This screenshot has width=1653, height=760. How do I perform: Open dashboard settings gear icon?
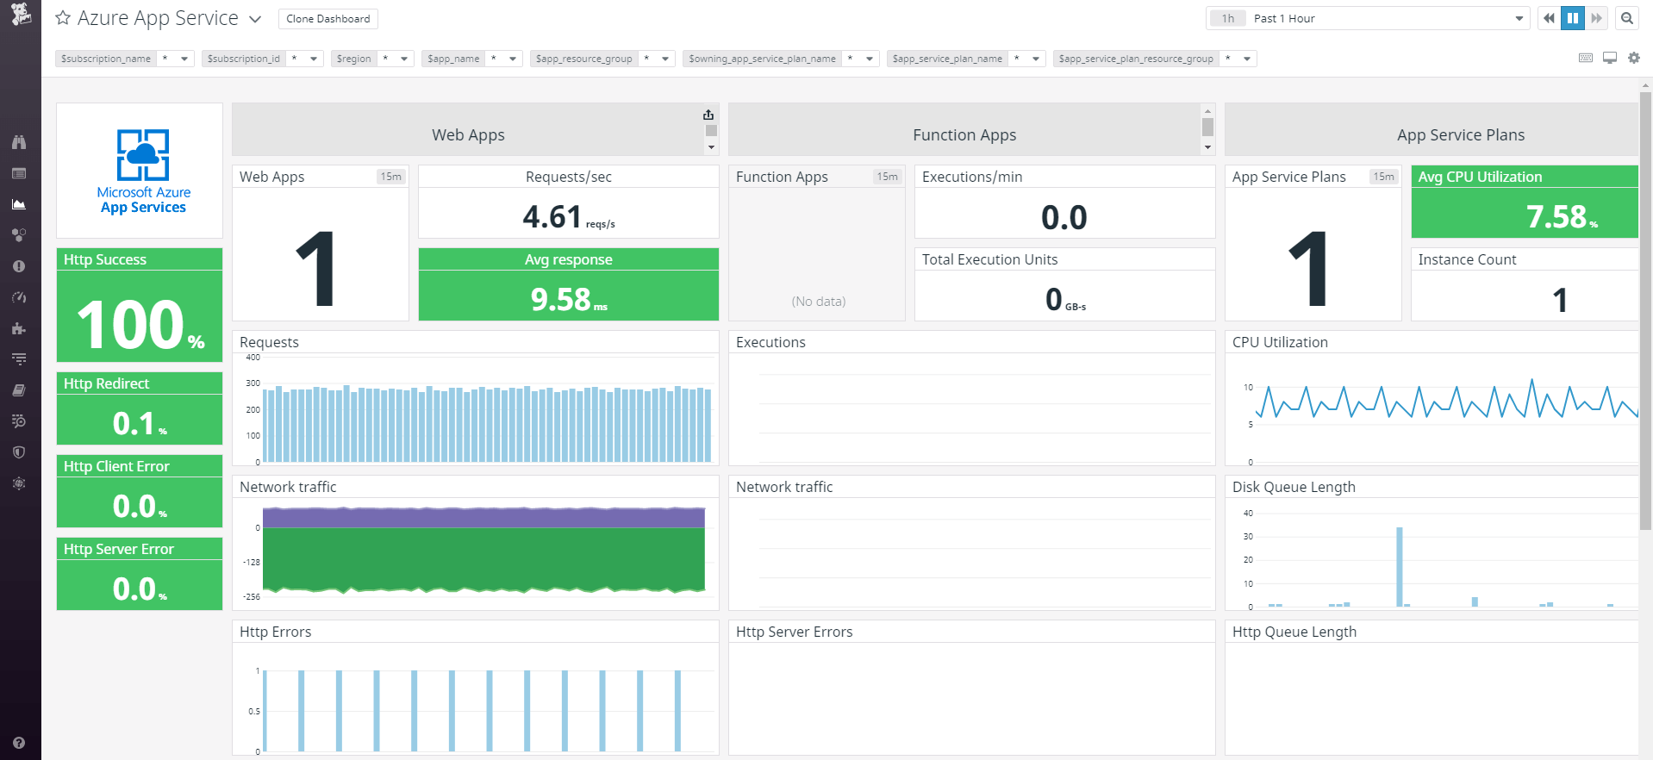click(x=1634, y=58)
